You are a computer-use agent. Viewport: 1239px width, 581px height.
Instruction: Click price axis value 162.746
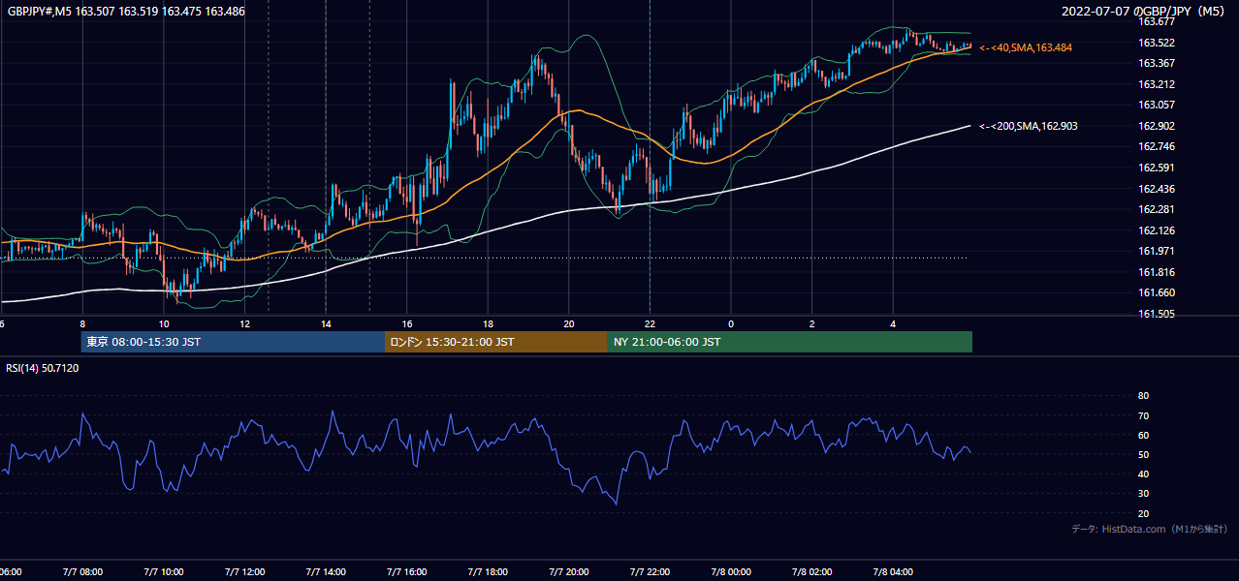pyautogui.click(x=1156, y=147)
